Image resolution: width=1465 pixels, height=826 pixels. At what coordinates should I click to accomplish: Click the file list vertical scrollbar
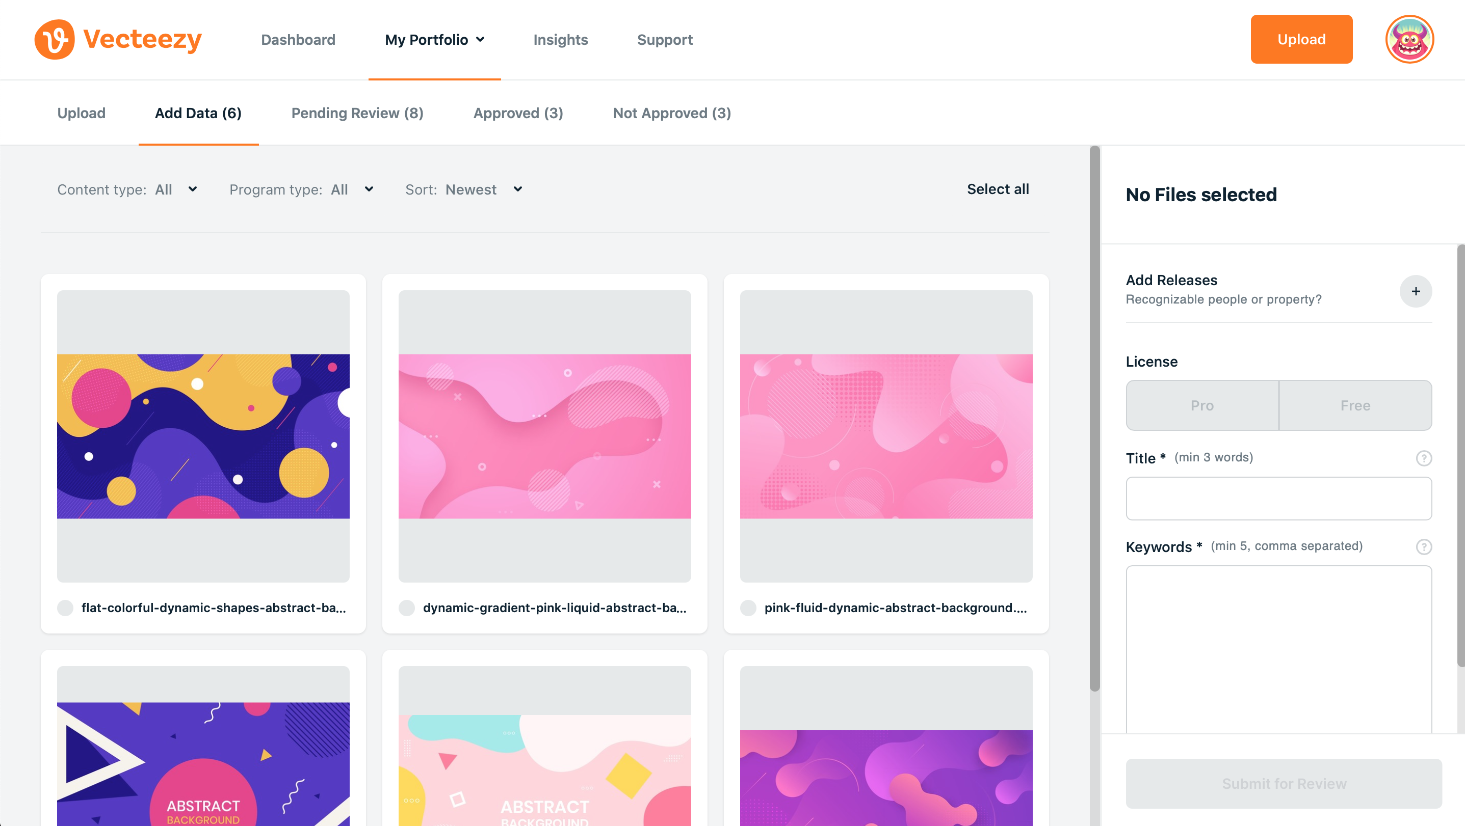click(1094, 418)
